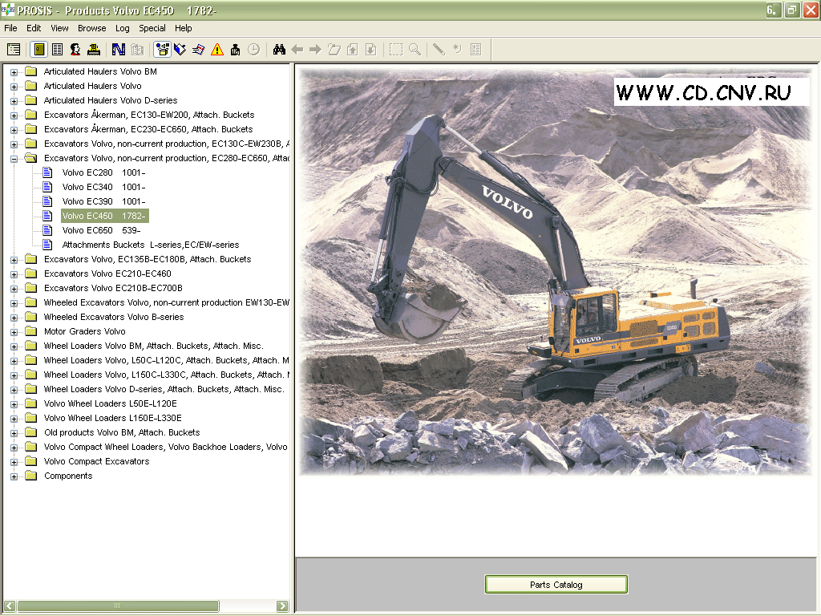
Task: Click the hook note toolbar icon
Action: pyautogui.click(x=457, y=50)
